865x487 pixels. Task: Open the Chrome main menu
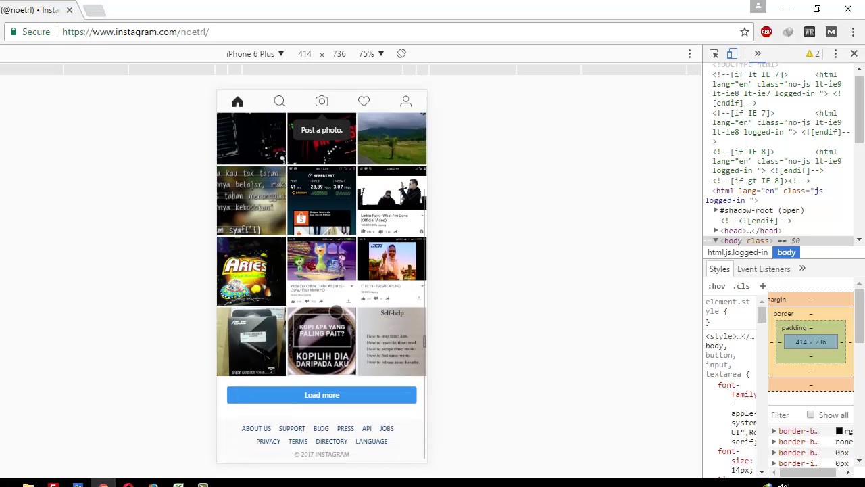click(851, 32)
